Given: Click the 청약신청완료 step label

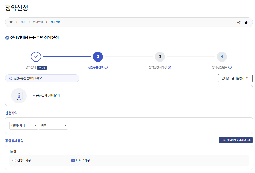Looking at the screenshot, I should 220,67.
